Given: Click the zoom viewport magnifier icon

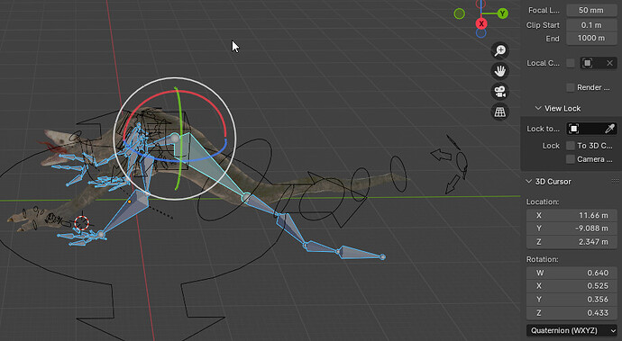Looking at the screenshot, I should click(500, 50).
